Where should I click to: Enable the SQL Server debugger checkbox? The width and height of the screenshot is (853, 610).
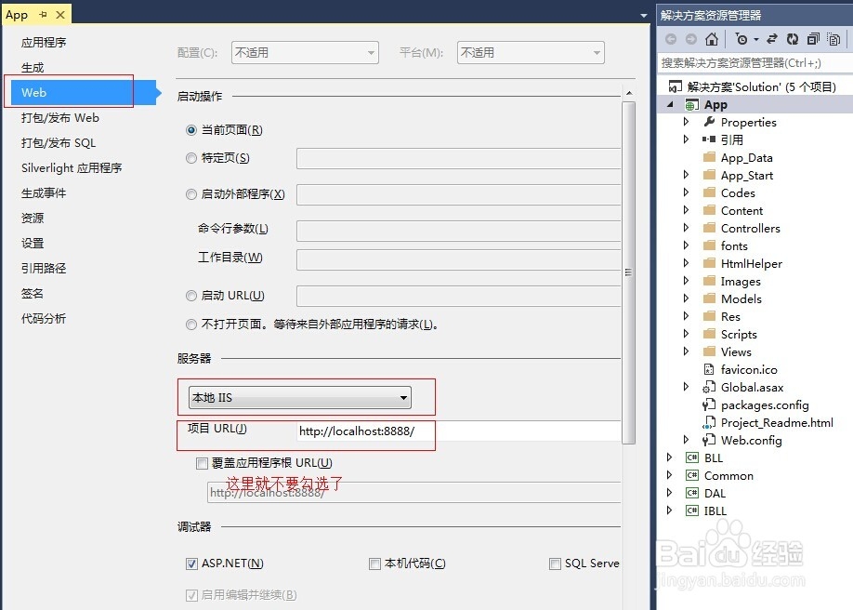[555, 563]
